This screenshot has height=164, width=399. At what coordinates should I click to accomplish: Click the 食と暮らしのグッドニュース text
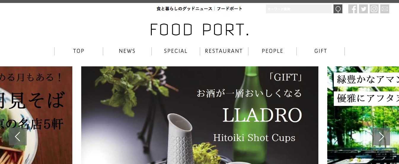(184, 9)
